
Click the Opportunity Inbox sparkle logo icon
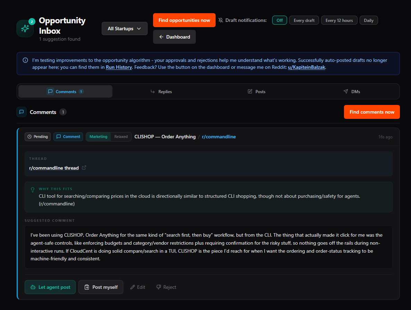(x=25, y=28)
